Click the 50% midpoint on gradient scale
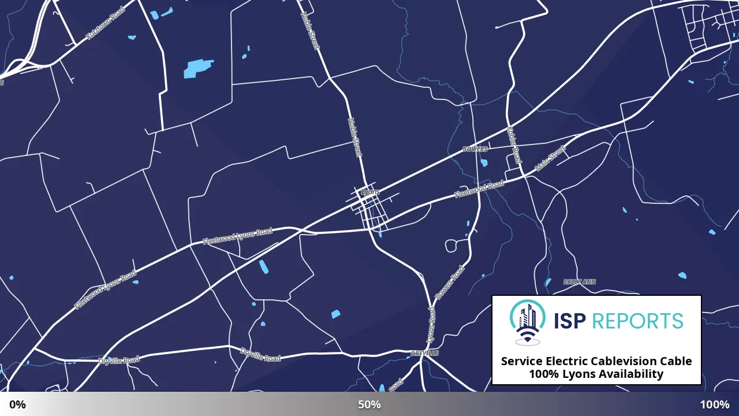 369,404
